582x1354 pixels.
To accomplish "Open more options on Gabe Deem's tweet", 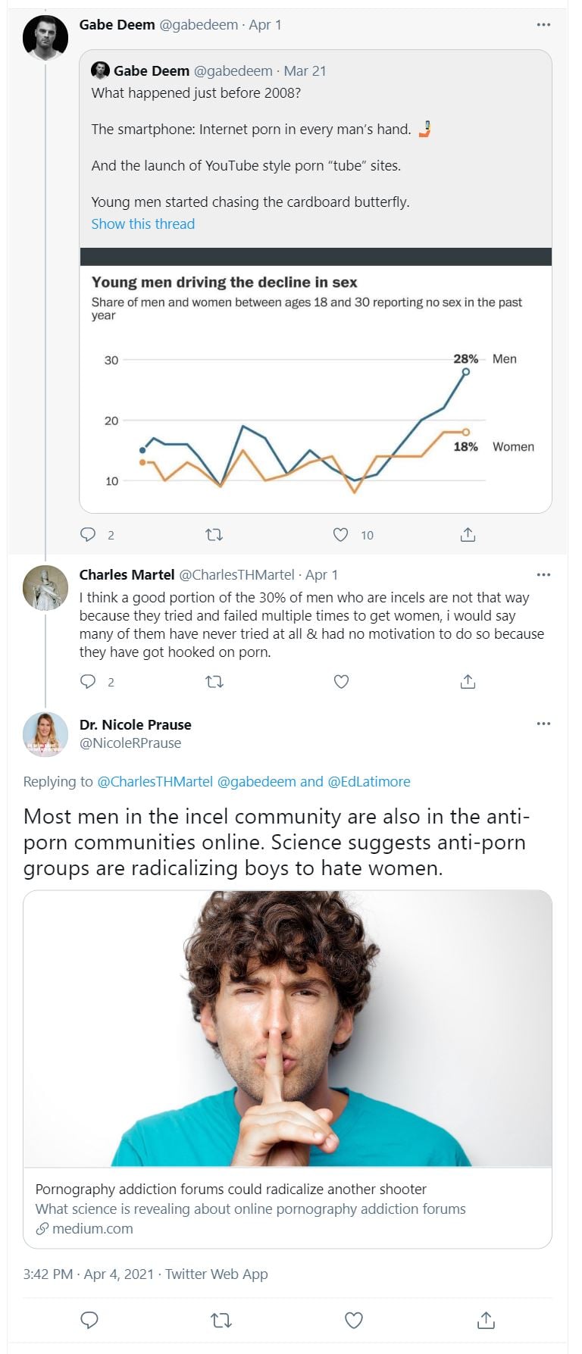I will tap(543, 25).
